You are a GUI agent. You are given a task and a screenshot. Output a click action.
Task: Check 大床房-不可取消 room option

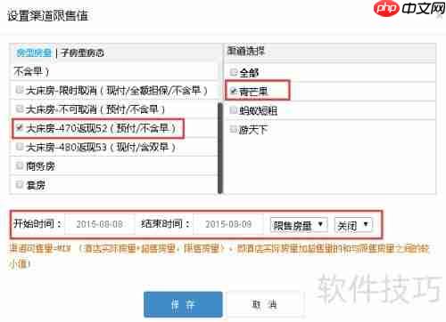pos(20,109)
